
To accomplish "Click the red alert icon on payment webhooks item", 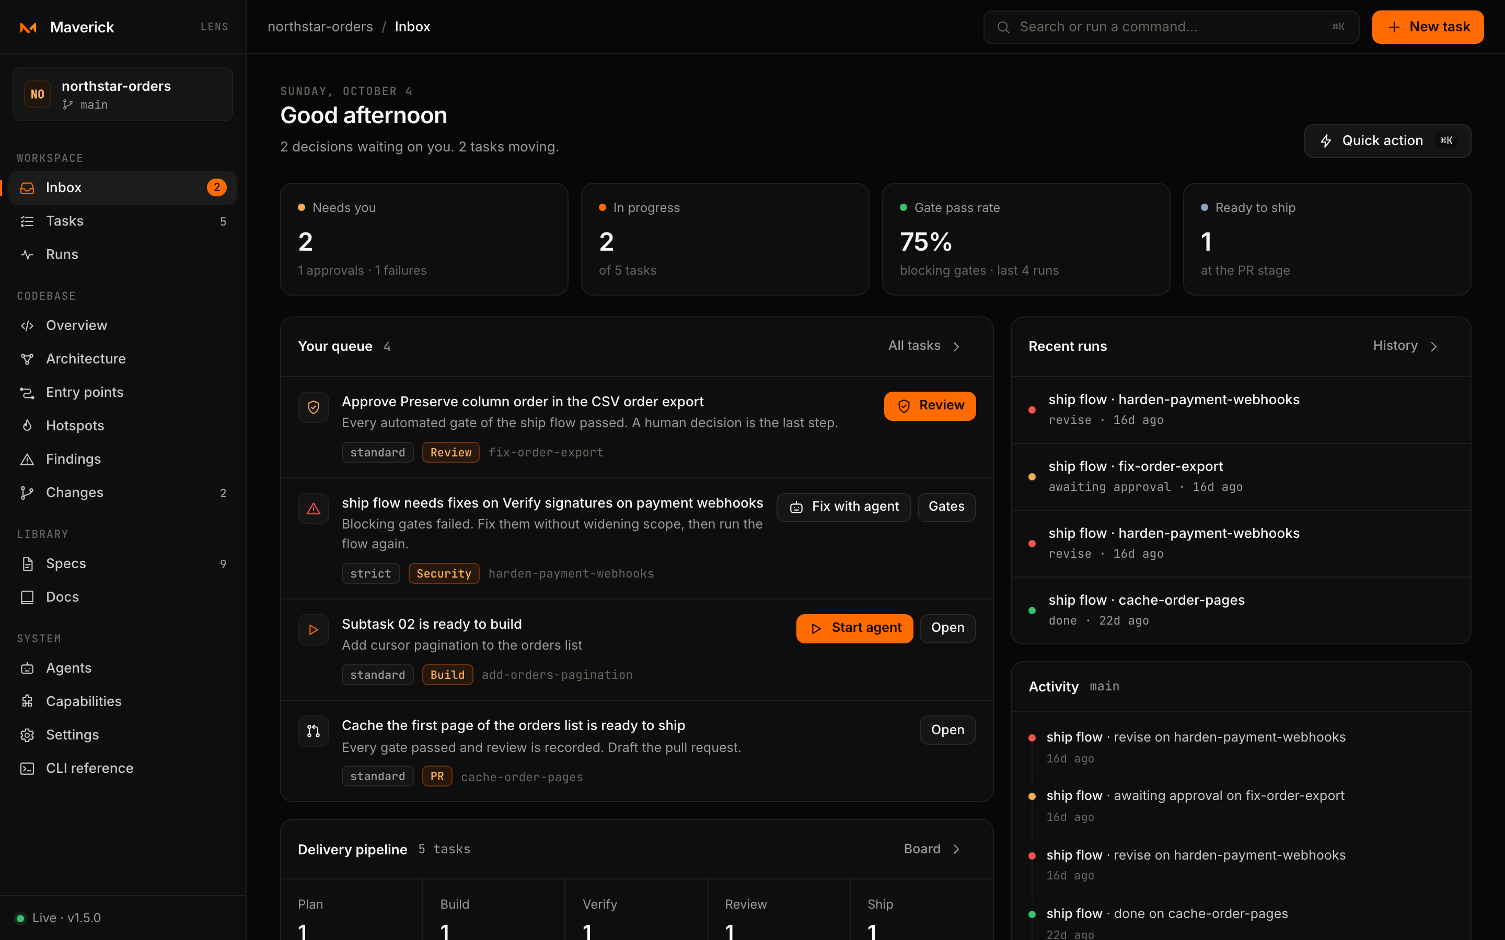I will click(314, 509).
